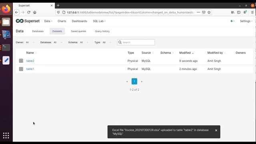Viewport: 256px width, 144px height.
Task: Bookmark this page with star icon
Action: point(209,12)
